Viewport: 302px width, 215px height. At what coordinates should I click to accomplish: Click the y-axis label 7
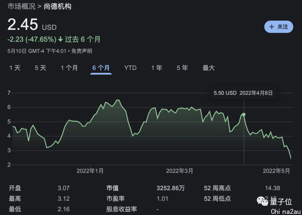[x=9, y=93]
